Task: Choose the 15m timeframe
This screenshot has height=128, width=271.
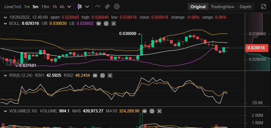Action: coord(45,7)
